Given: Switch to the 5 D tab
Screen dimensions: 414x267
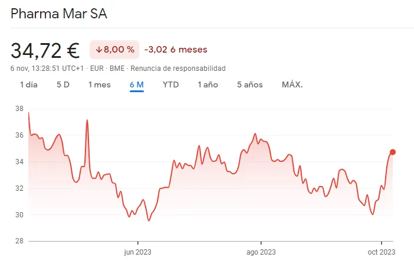Looking at the screenshot, I should tap(63, 84).
